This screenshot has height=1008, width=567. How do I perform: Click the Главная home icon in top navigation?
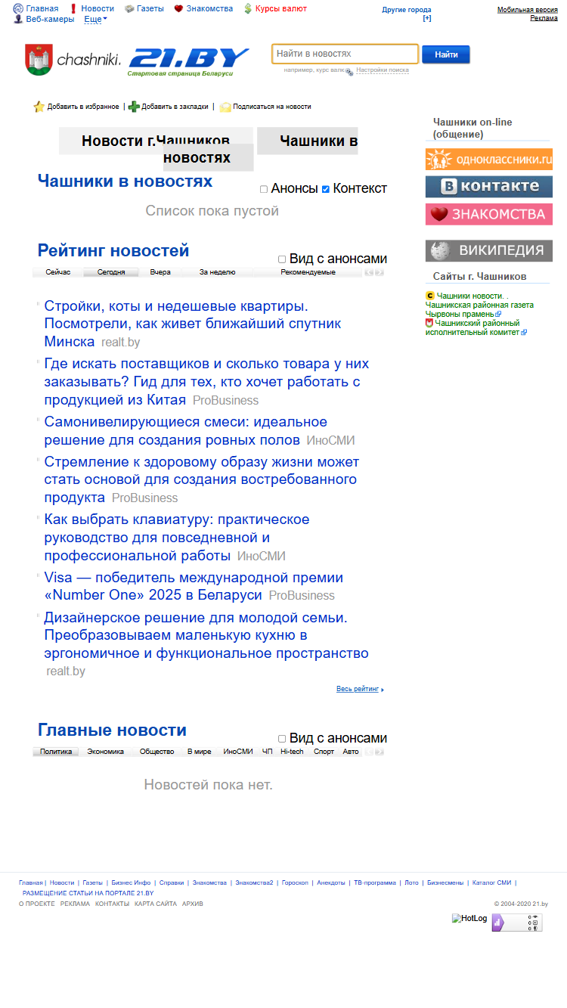tap(18, 8)
